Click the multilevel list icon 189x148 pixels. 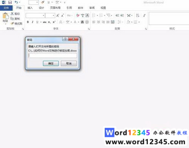(108, 16)
